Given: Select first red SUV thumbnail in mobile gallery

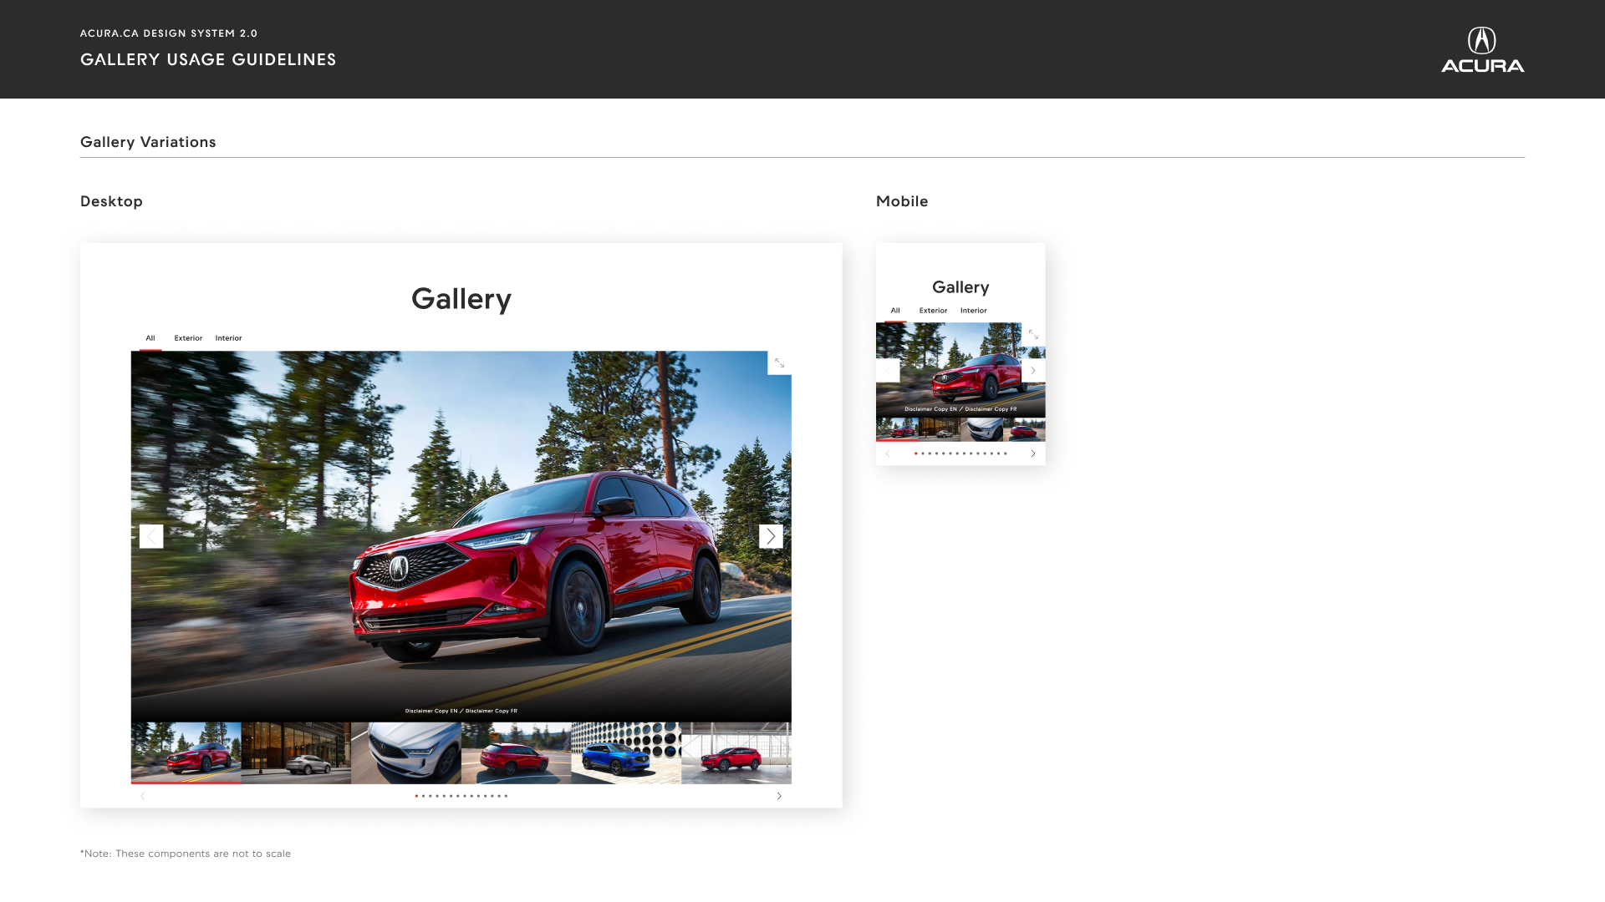Looking at the screenshot, I should point(897,429).
